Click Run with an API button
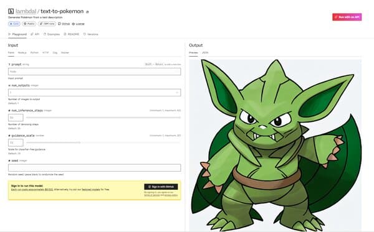 [x=347, y=17]
